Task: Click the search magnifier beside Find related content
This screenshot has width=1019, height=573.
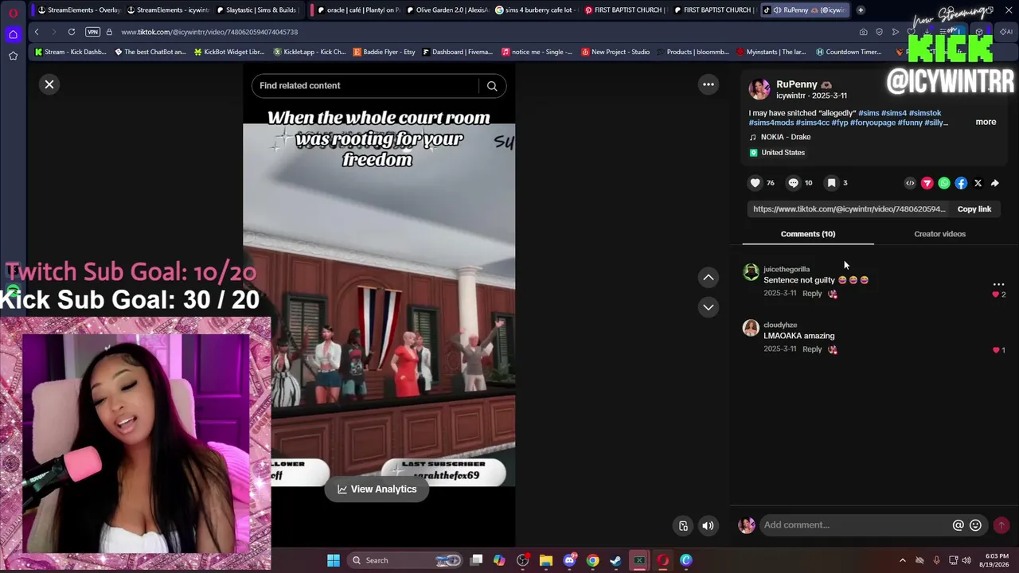Action: (x=492, y=86)
